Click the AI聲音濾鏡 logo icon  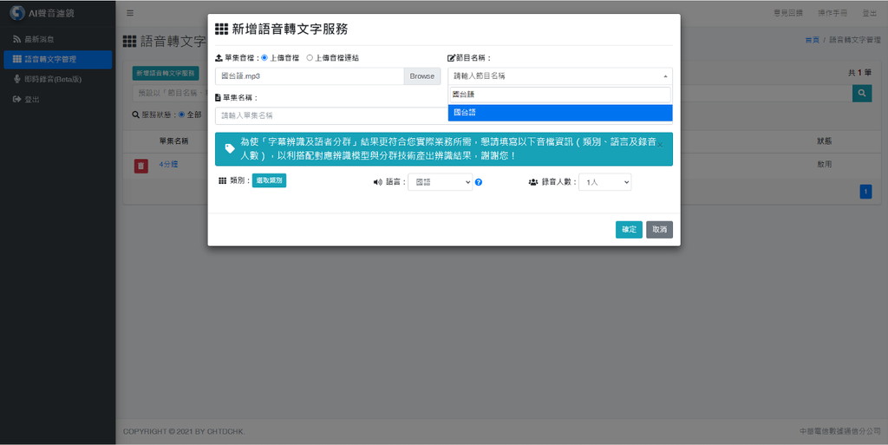17,12
